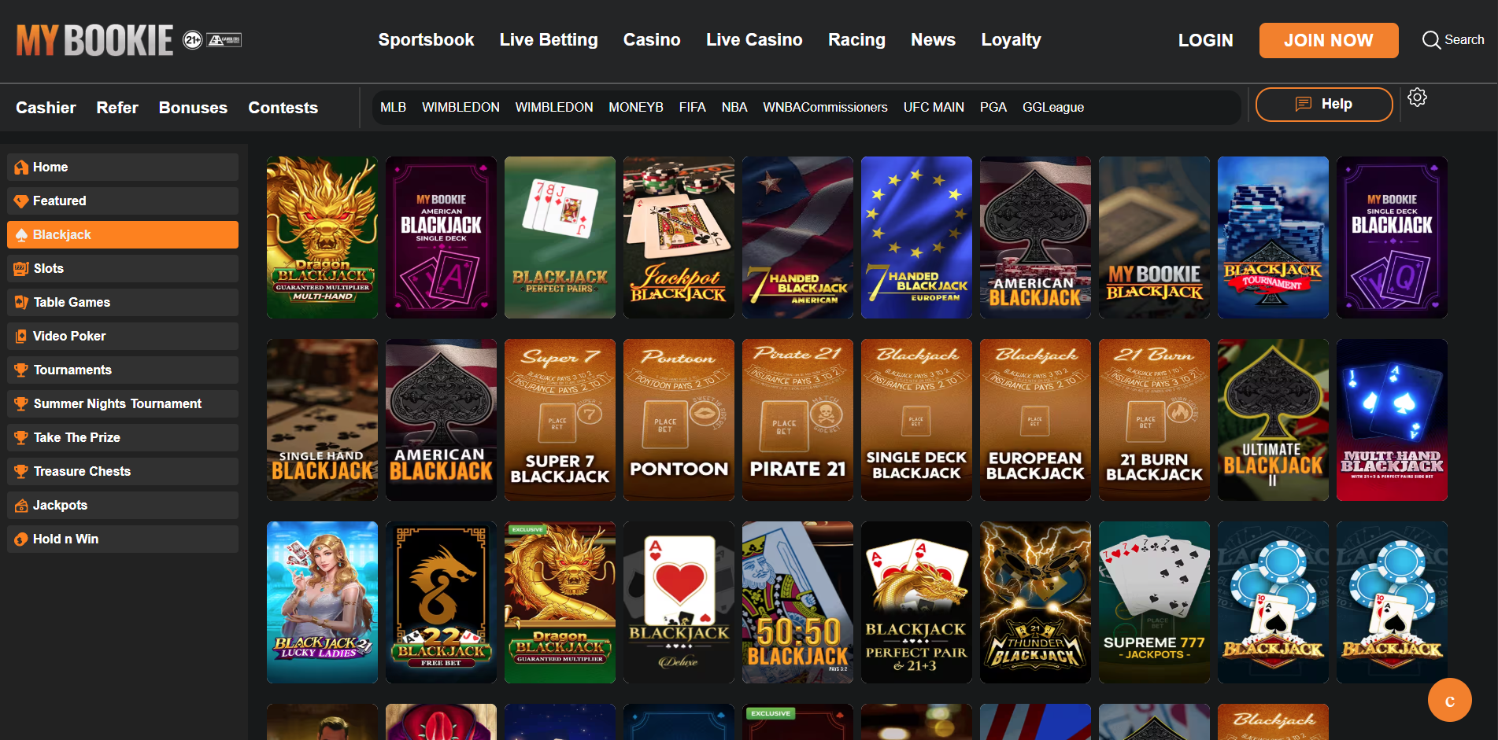Viewport: 1498px width, 740px height.
Task: Launch 50:50 Blackjack game
Action: pyautogui.click(x=797, y=602)
